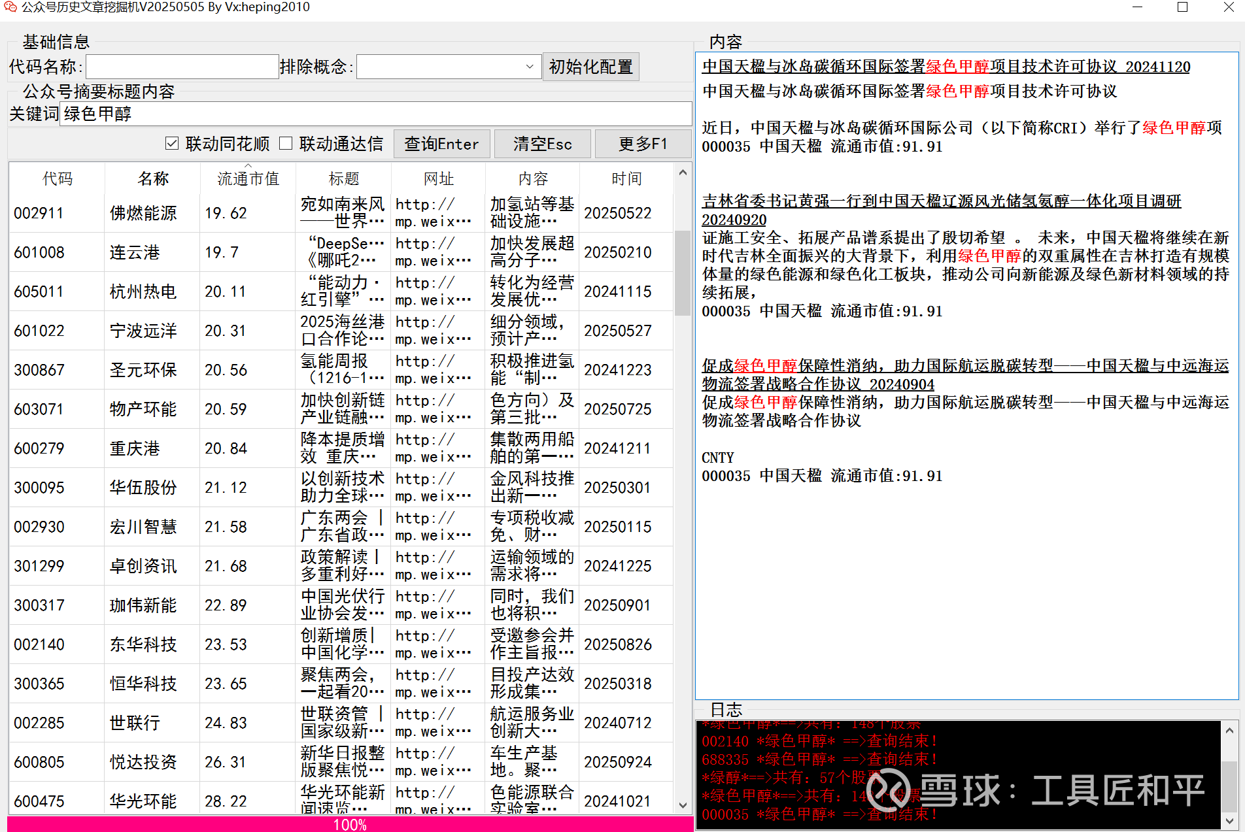Click the 内容 column header in table
The width and height of the screenshot is (1245, 832).
click(532, 178)
